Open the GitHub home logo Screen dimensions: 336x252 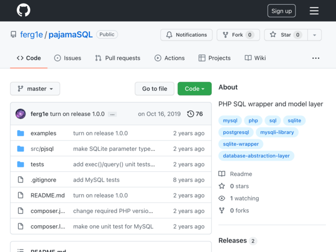click(24, 10)
